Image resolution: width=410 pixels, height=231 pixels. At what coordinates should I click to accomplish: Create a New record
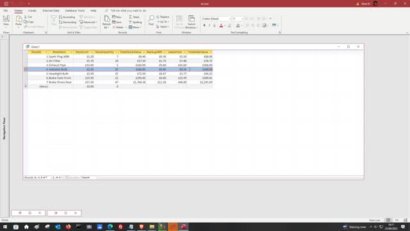117,17
